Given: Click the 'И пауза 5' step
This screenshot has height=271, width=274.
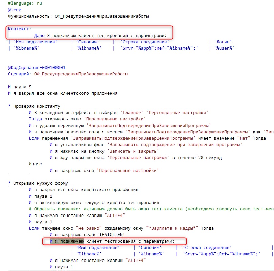Looking at the screenshot, I should click(x=20, y=87).
